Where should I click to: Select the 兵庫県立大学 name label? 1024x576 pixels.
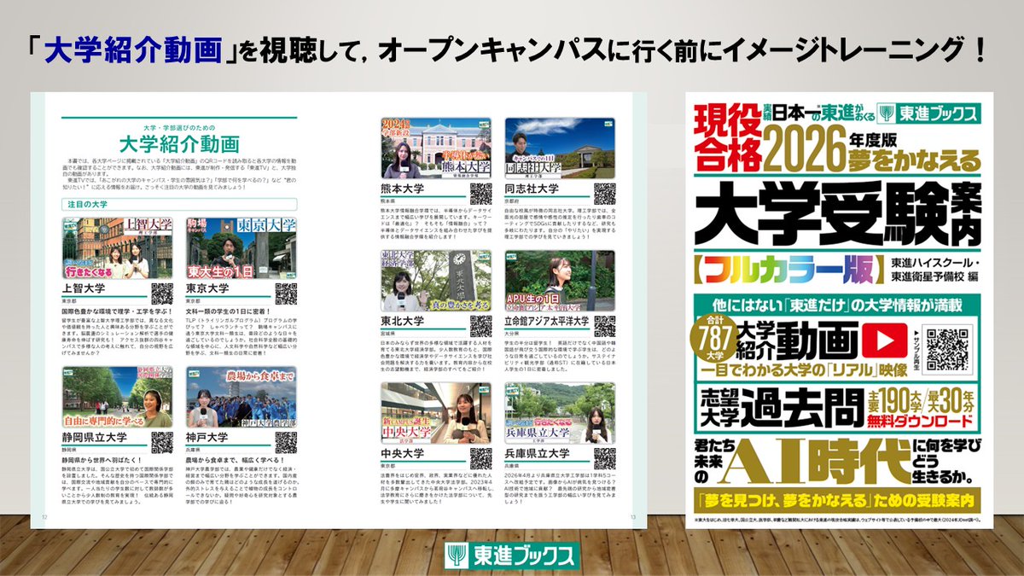pos(538,454)
